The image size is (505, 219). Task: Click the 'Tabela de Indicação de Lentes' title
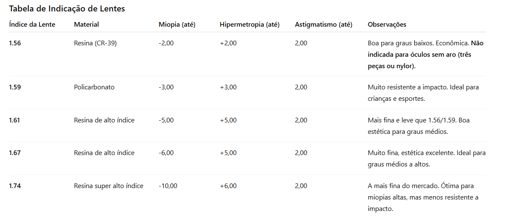[67, 8]
